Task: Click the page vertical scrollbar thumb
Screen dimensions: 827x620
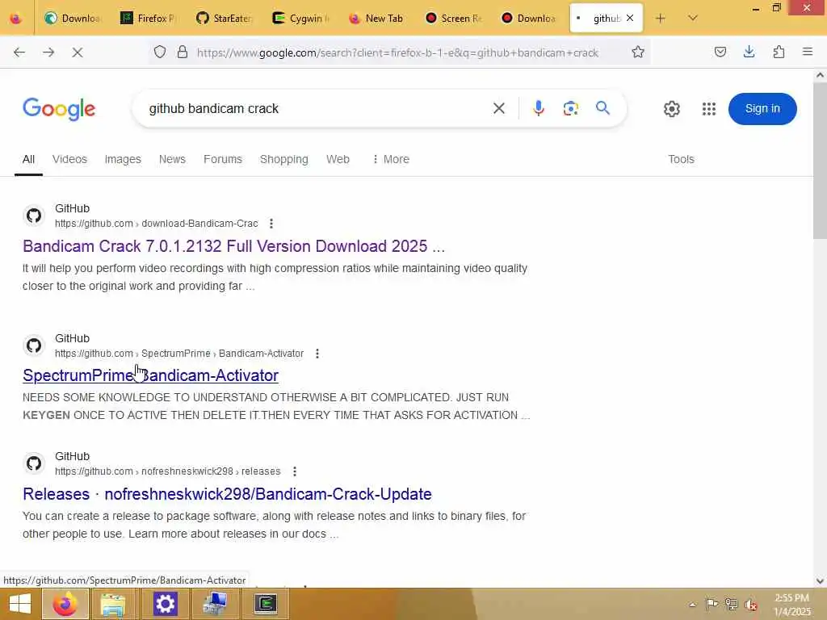Action: click(x=820, y=161)
